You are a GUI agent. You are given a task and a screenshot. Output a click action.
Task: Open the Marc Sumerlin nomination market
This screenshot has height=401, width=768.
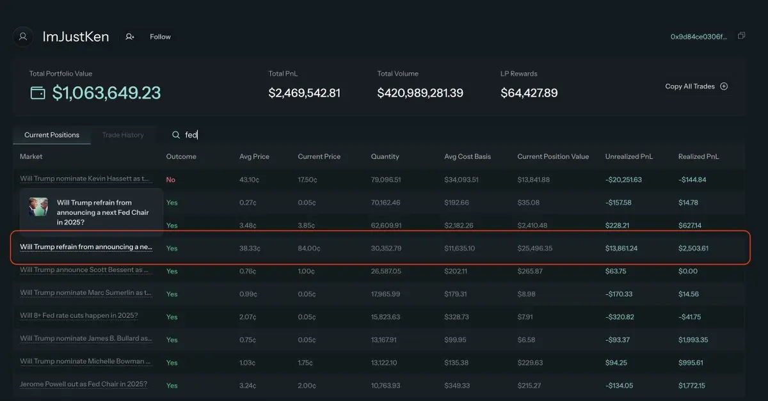[86, 293]
